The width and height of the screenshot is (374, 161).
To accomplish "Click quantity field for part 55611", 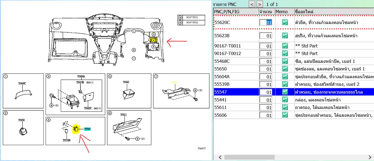I will click(266, 108).
